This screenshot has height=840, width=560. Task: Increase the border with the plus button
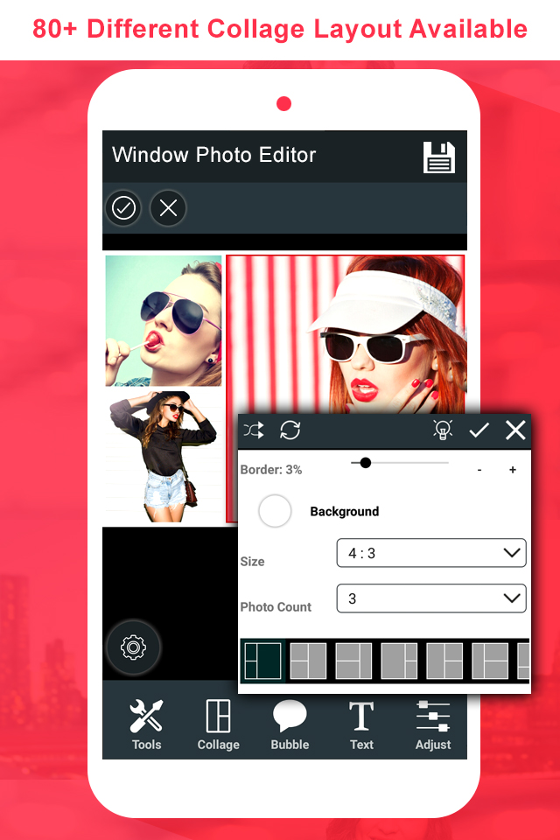click(512, 470)
